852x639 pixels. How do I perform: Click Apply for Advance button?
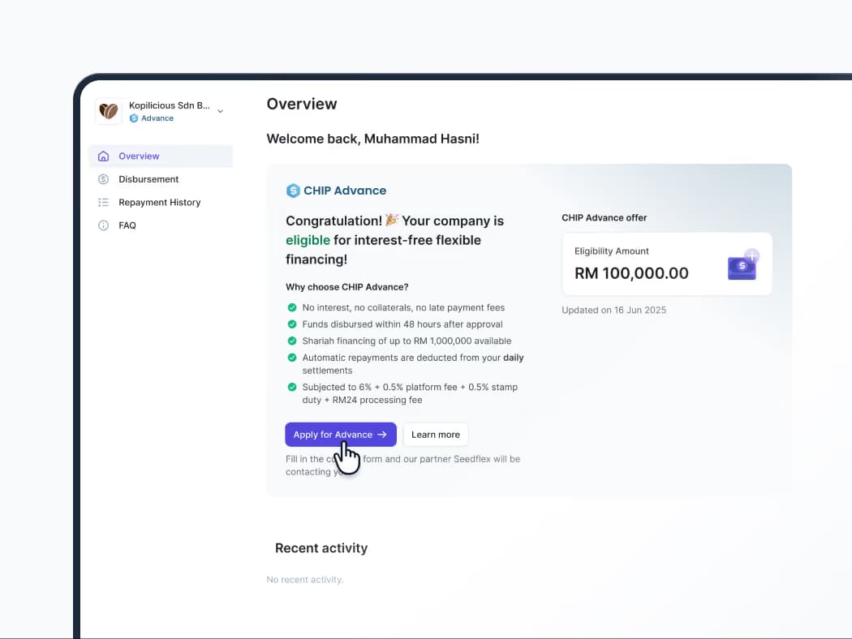click(x=341, y=435)
